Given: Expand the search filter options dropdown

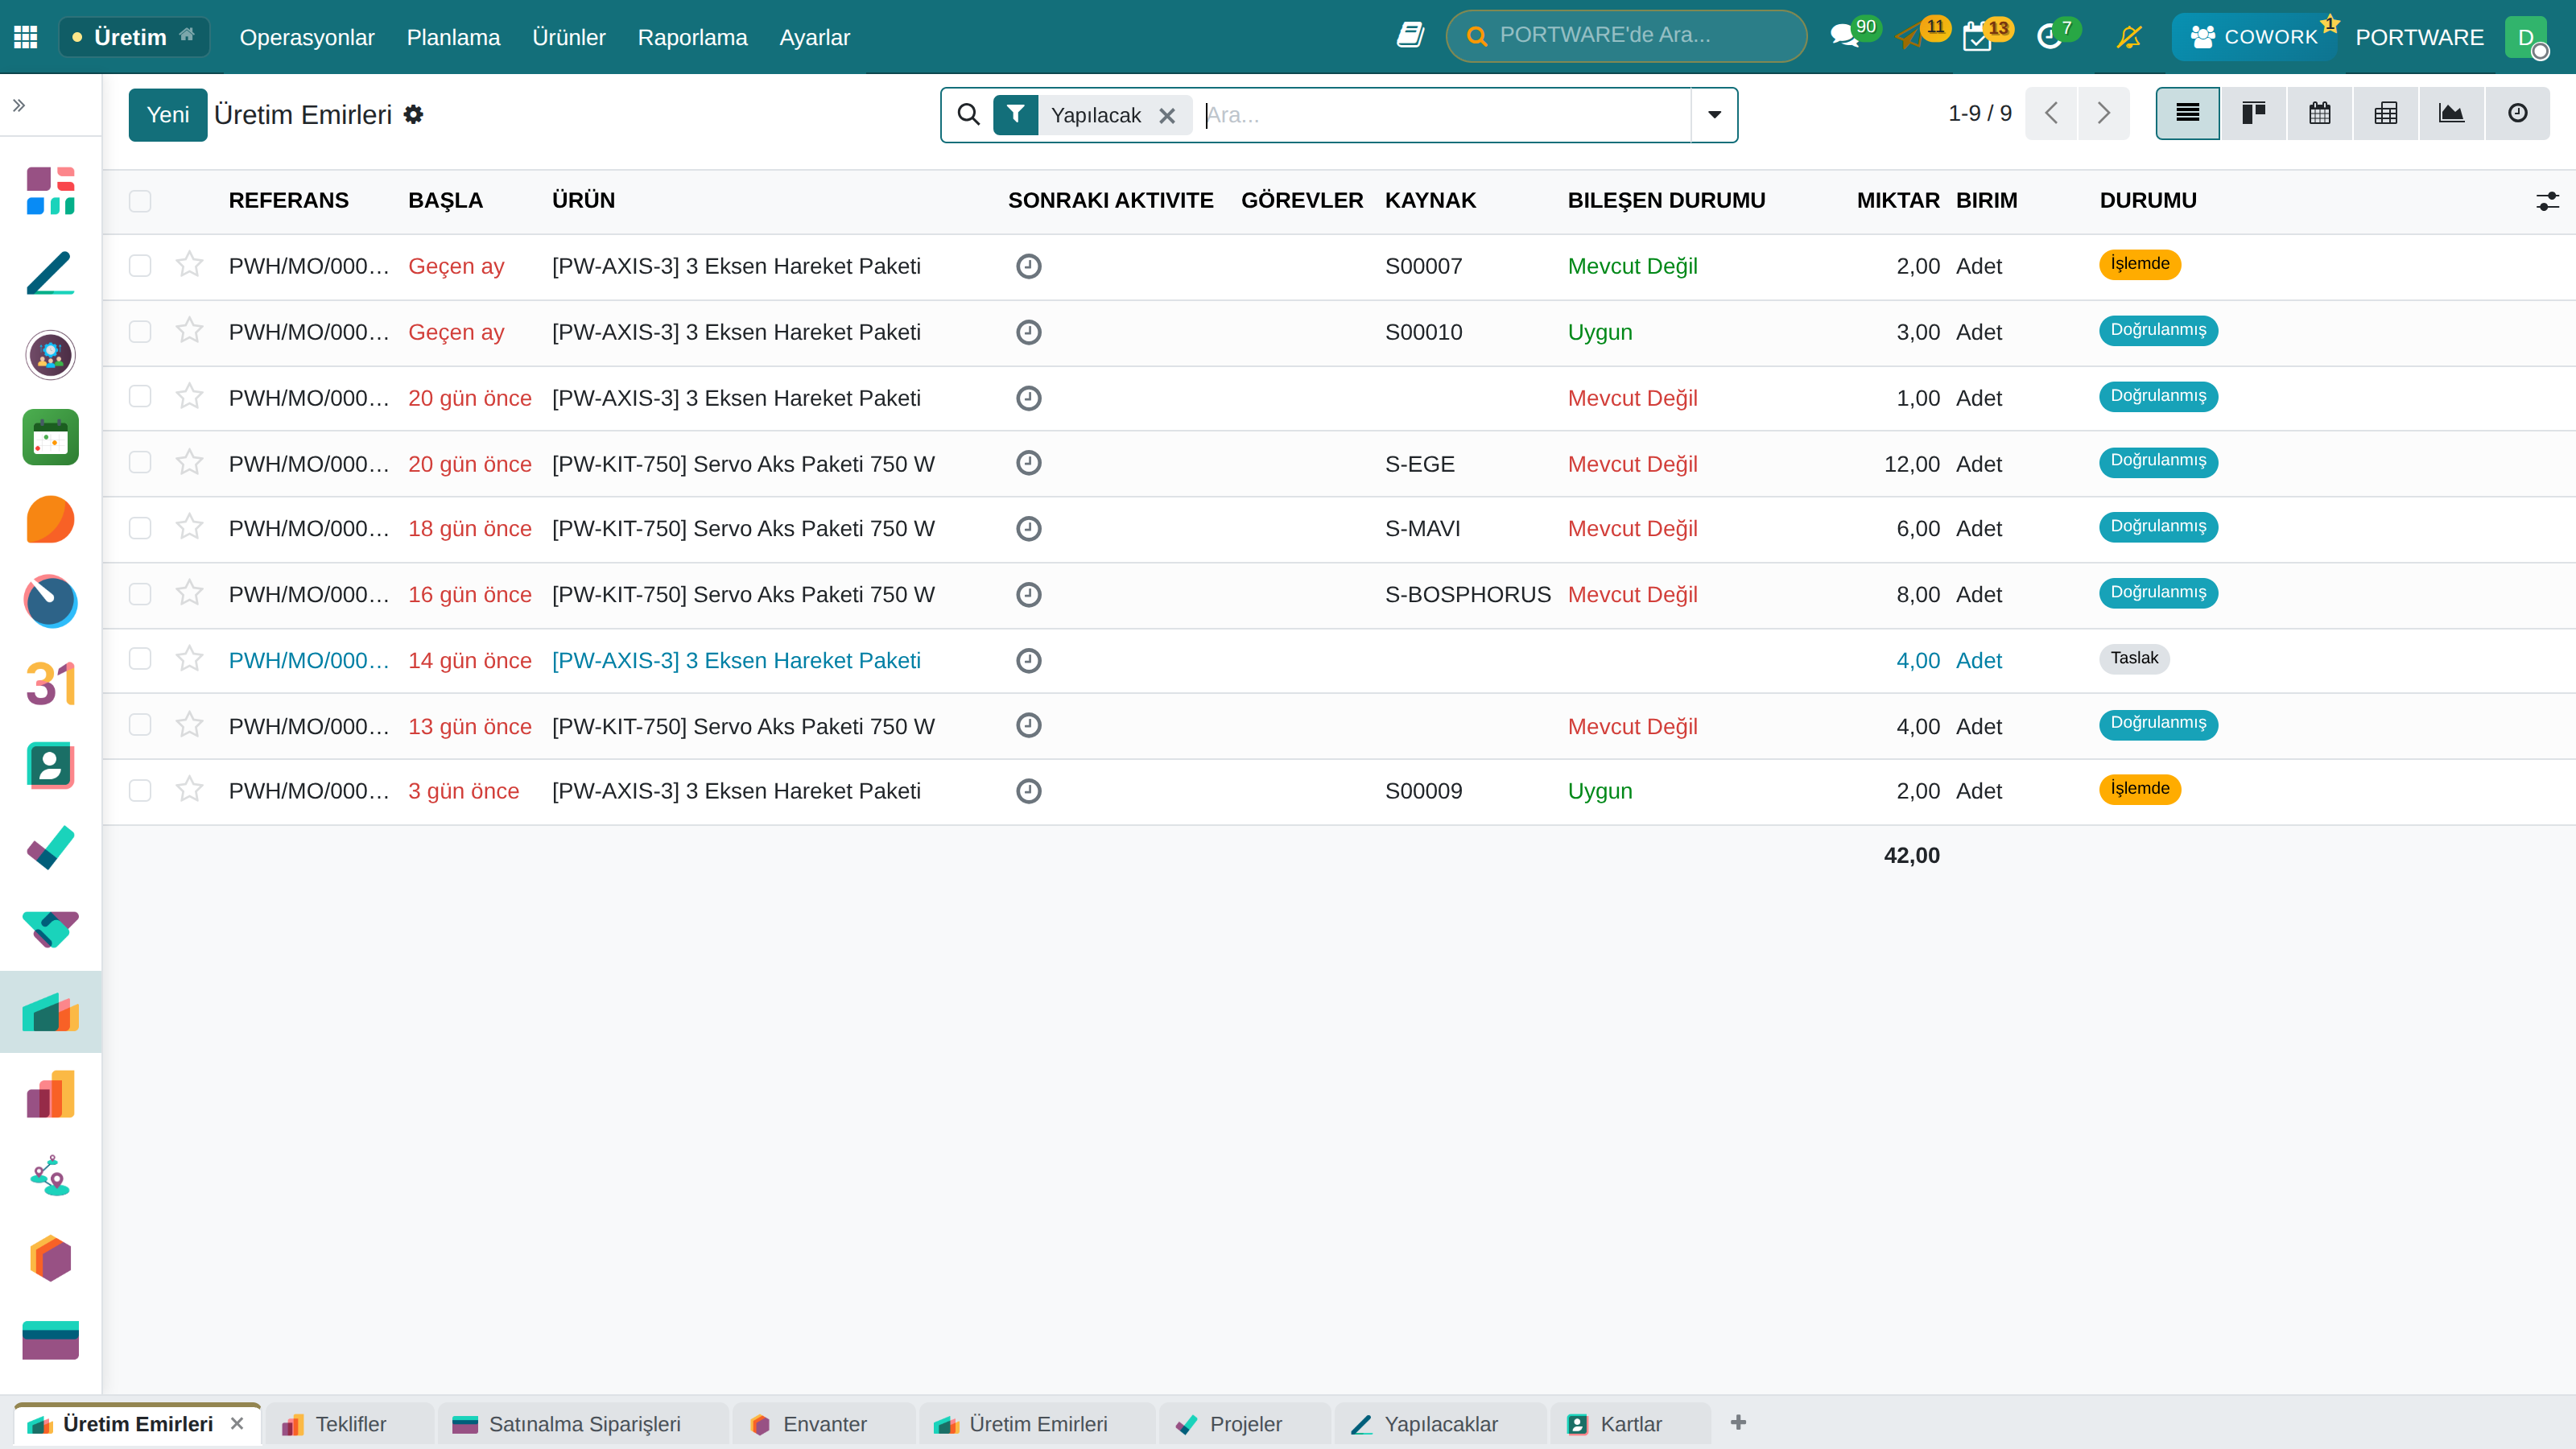Looking at the screenshot, I should pos(1714,114).
